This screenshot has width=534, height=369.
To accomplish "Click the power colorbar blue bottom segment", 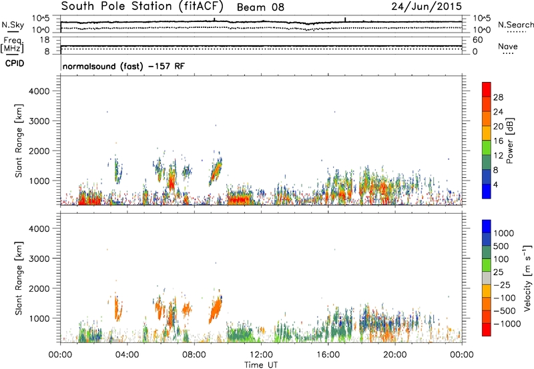I will coord(487,191).
